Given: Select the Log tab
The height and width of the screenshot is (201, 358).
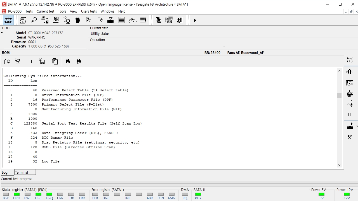Looking at the screenshot, I should [7, 172].
